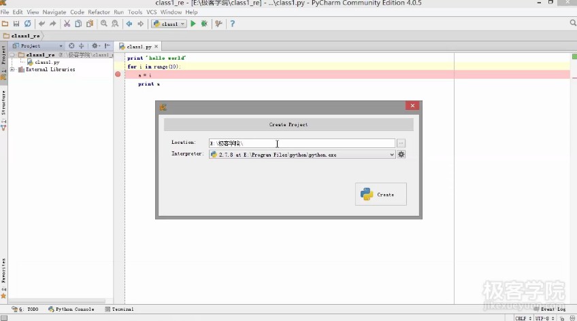Click the Redo arrow in toolbar
This screenshot has width=577, height=321.
click(x=53, y=24)
